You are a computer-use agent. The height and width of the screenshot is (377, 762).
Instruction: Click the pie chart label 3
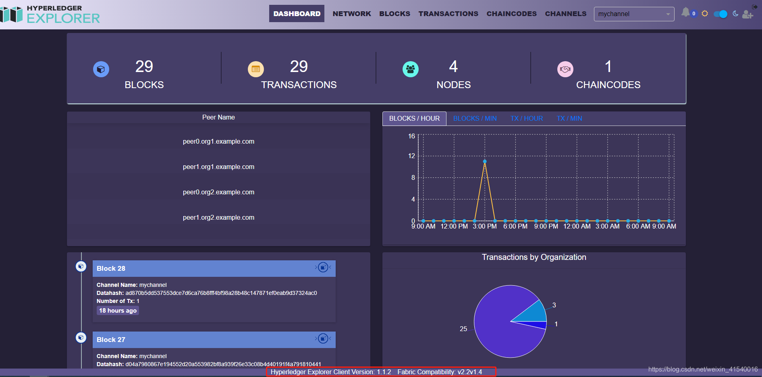click(554, 305)
